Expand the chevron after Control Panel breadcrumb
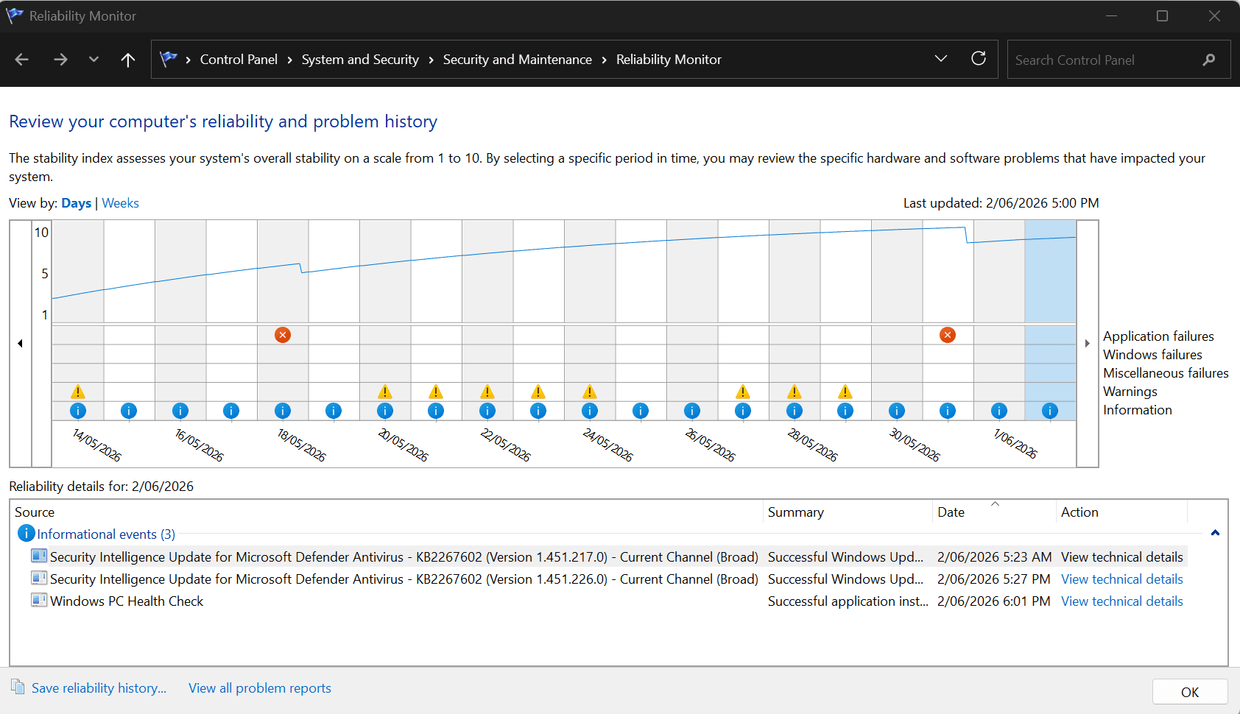The width and height of the screenshot is (1240, 714). (289, 60)
